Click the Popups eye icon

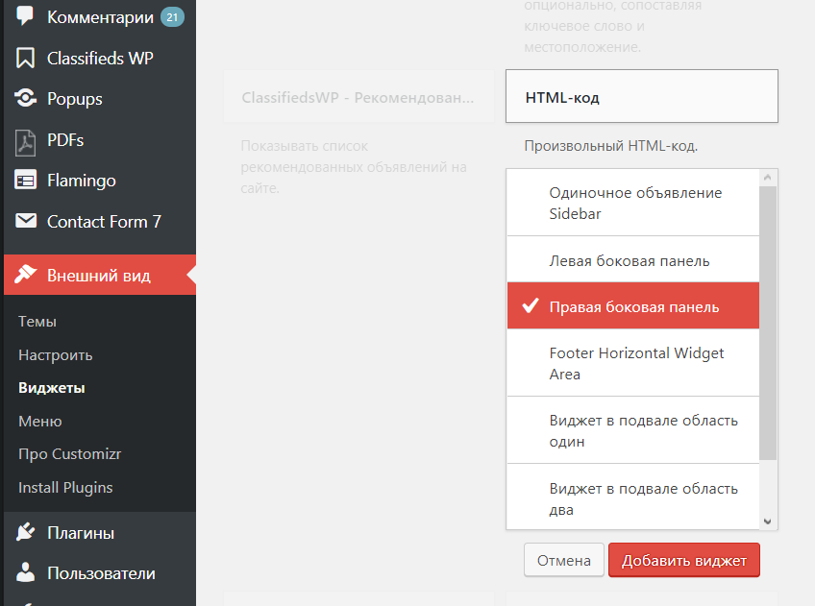point(25,98)
